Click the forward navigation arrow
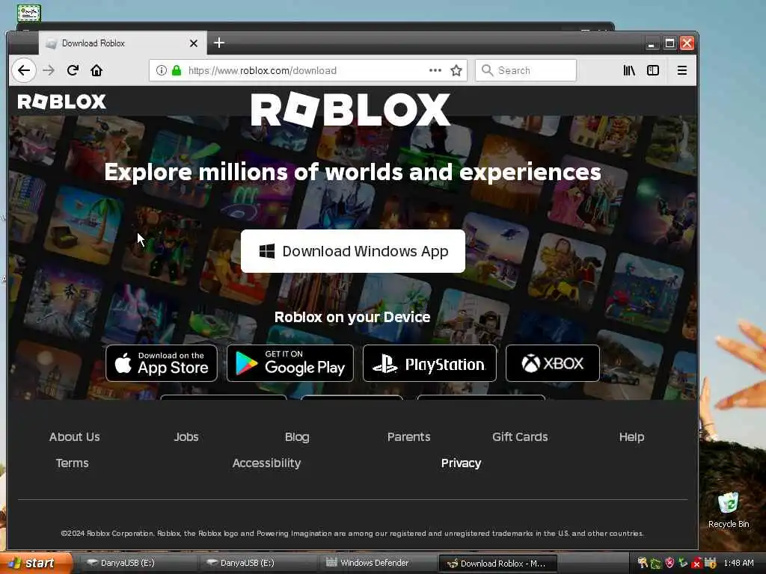 (49, 70)
